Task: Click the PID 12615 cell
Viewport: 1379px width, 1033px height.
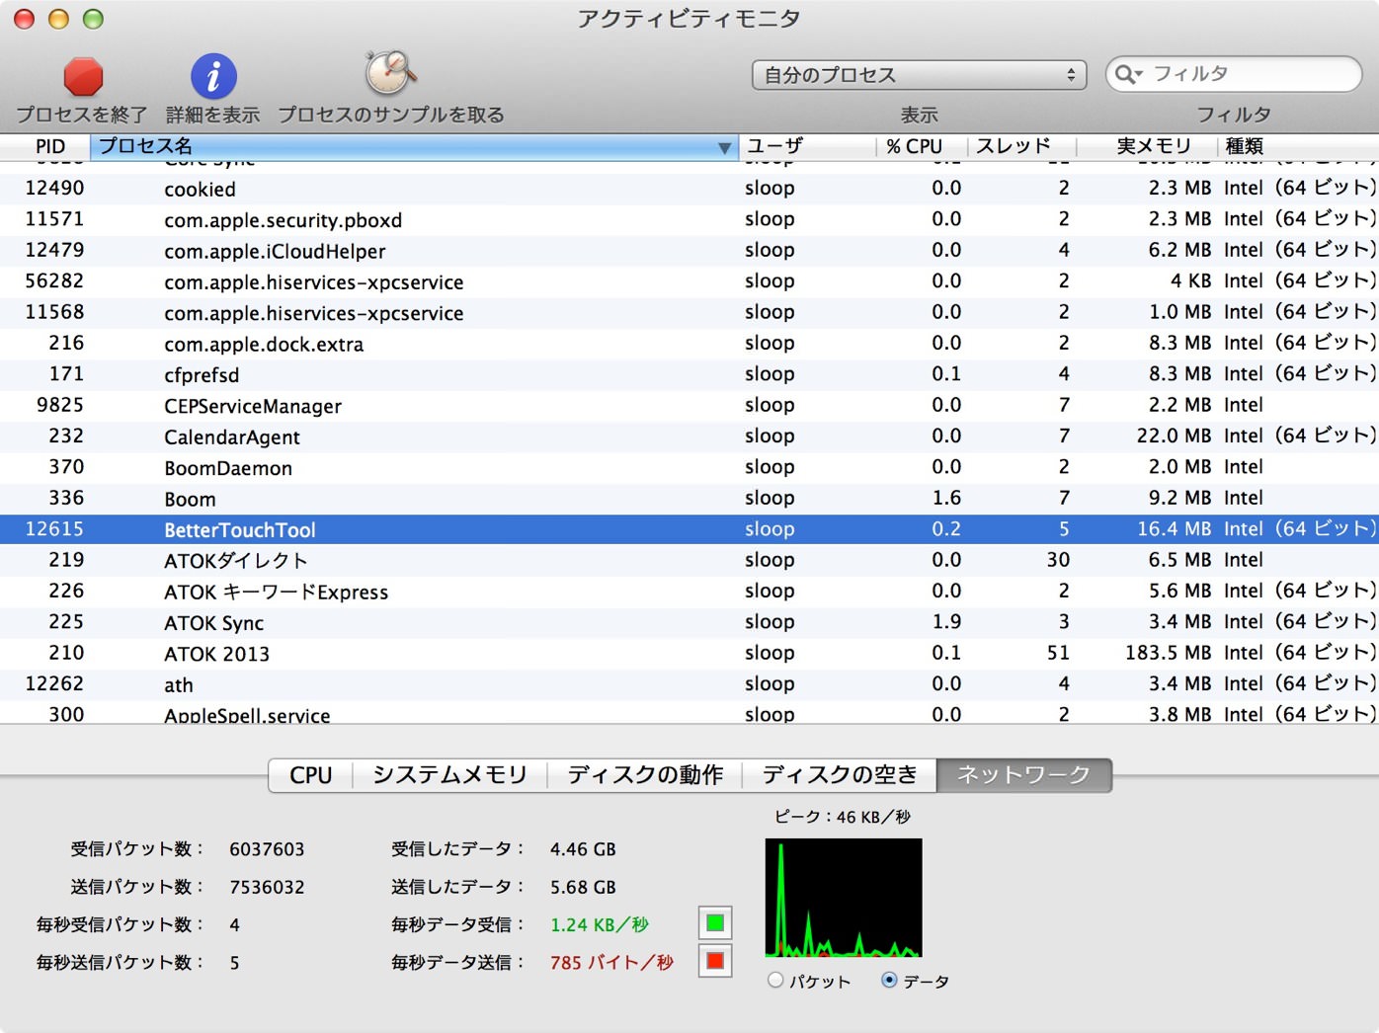Action: click(x=54, y=529)
